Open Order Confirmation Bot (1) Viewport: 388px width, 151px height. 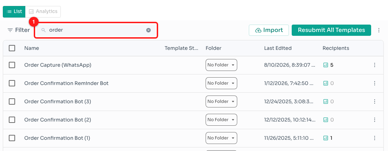(57, 138)
